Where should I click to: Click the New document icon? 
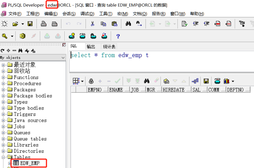(x=5, y=24)
